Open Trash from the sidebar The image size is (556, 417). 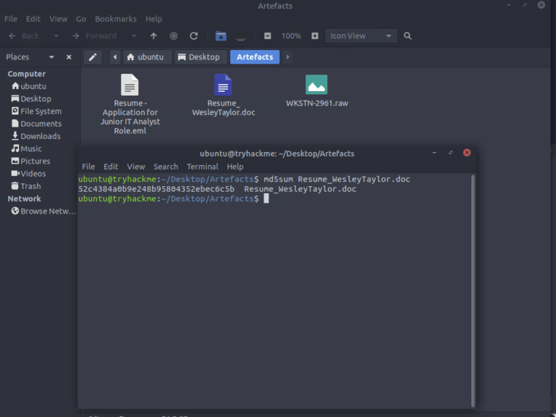pyautogui.click(x=30, y=186)
